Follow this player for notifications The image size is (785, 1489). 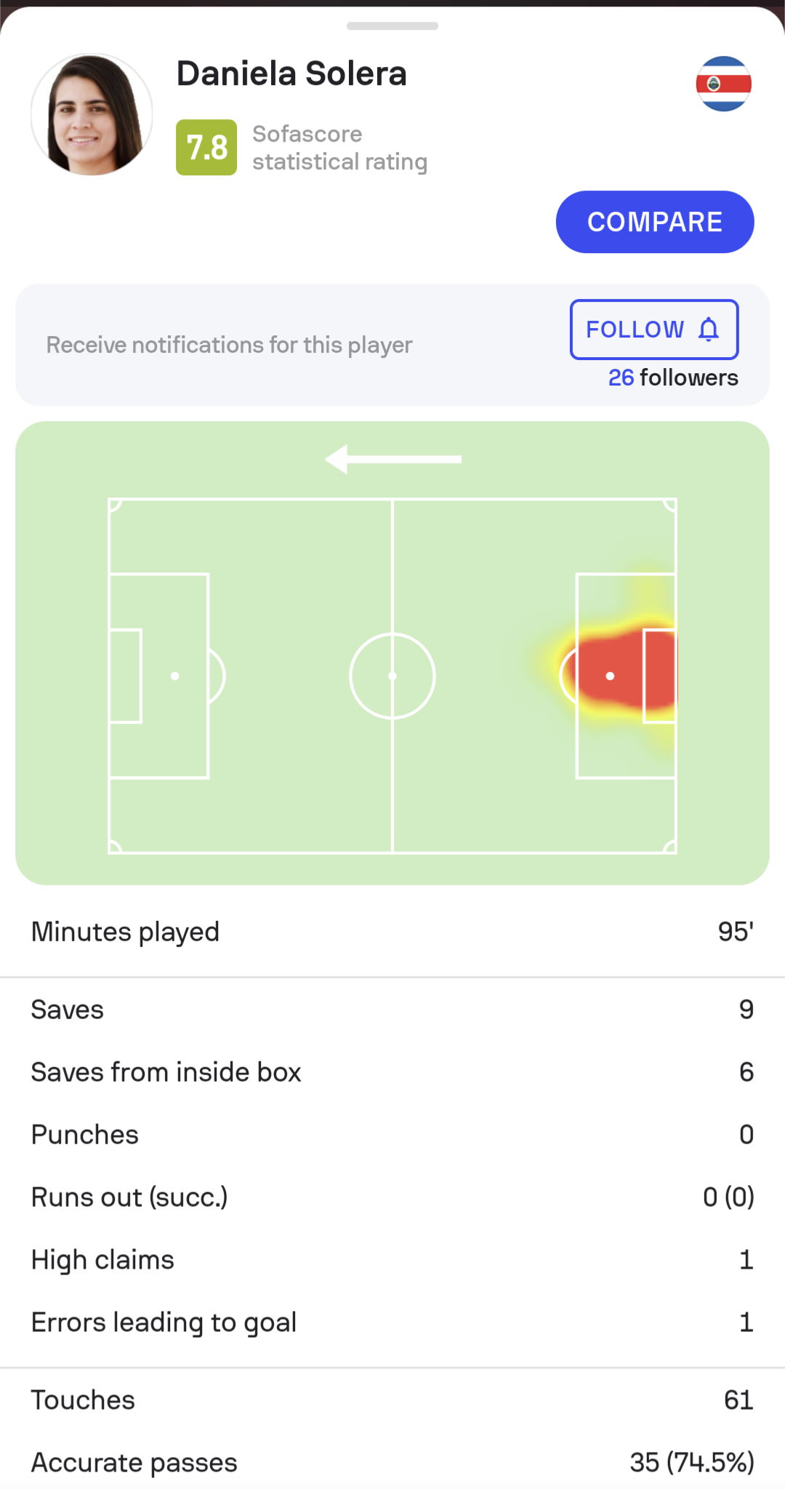[654, 330]
